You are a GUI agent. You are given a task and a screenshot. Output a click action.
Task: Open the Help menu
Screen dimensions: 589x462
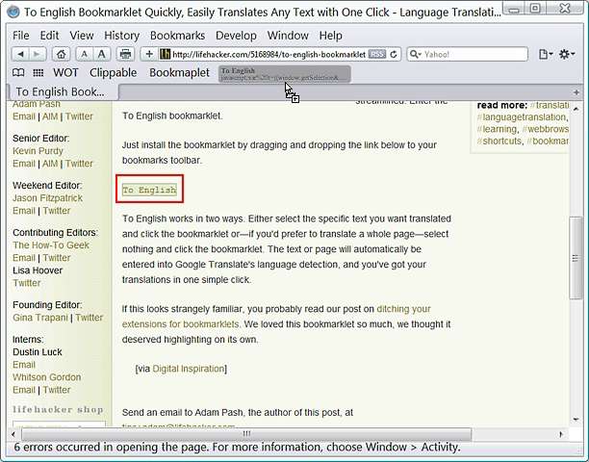pos(330,36)
